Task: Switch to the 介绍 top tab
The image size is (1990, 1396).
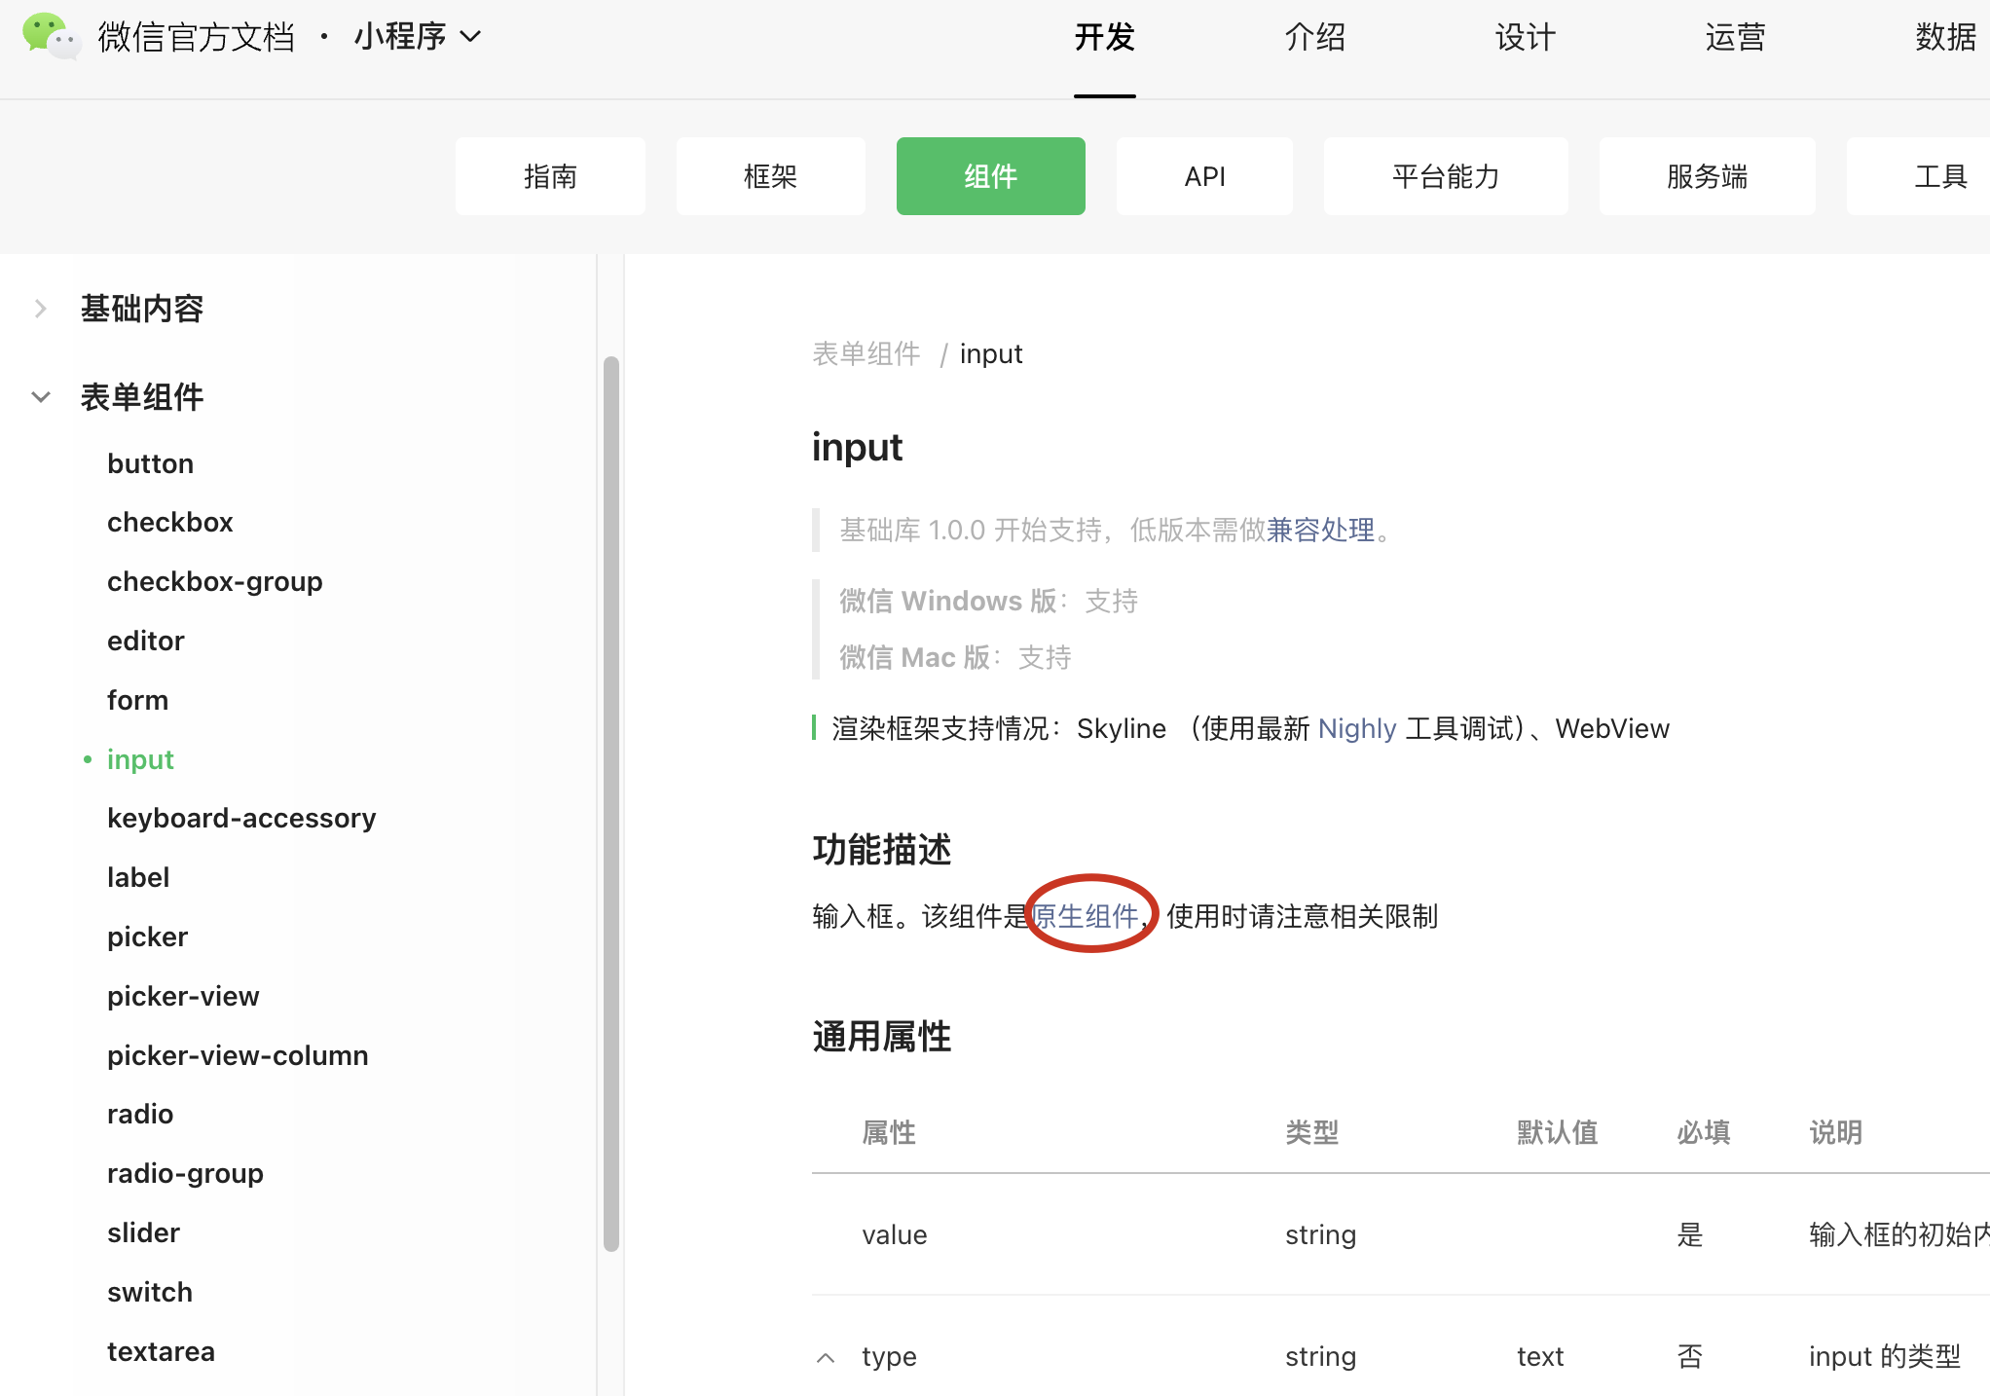Action: click(1315, 37)
